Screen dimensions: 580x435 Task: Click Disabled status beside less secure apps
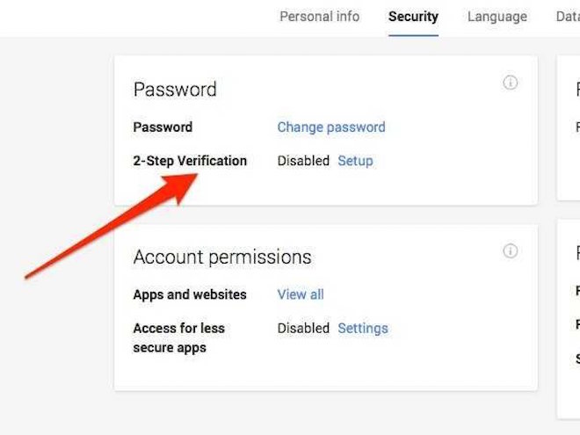pos(303,328)
